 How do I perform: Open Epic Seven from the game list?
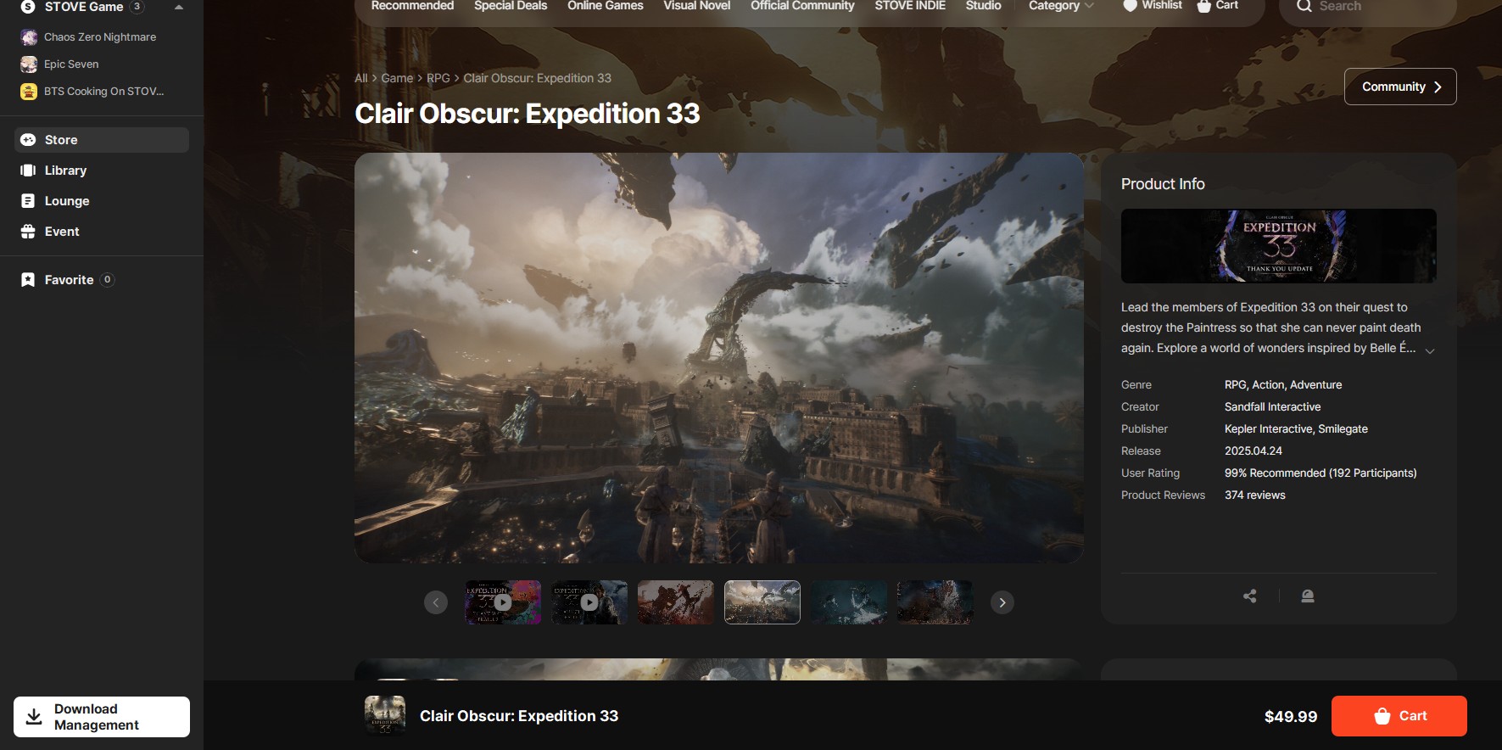point(59,64)
